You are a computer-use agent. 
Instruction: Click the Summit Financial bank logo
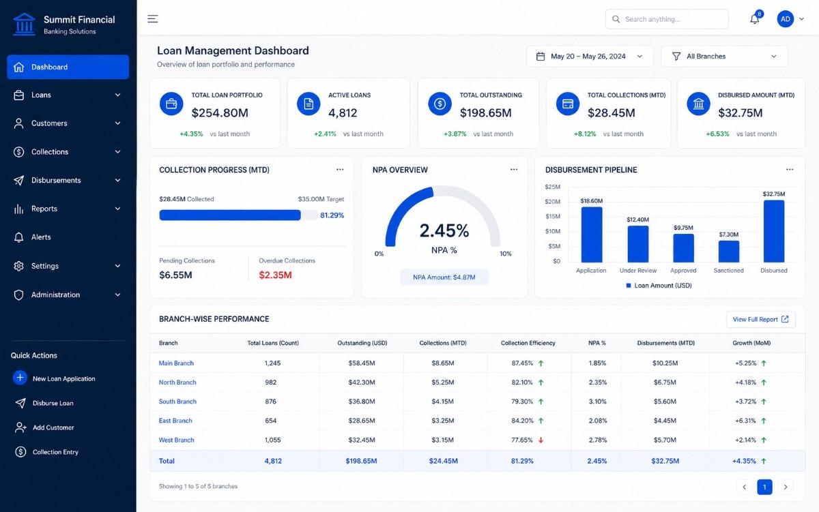(x=25, y=24)
